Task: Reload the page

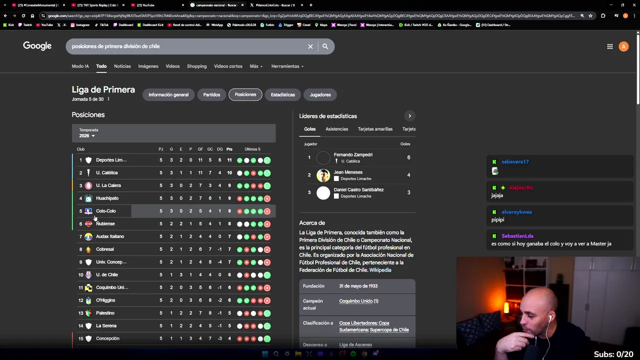Action: [x=23, y=15]
